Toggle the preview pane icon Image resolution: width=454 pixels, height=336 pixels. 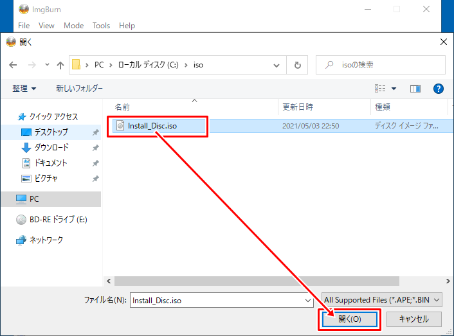coord(415,89)
